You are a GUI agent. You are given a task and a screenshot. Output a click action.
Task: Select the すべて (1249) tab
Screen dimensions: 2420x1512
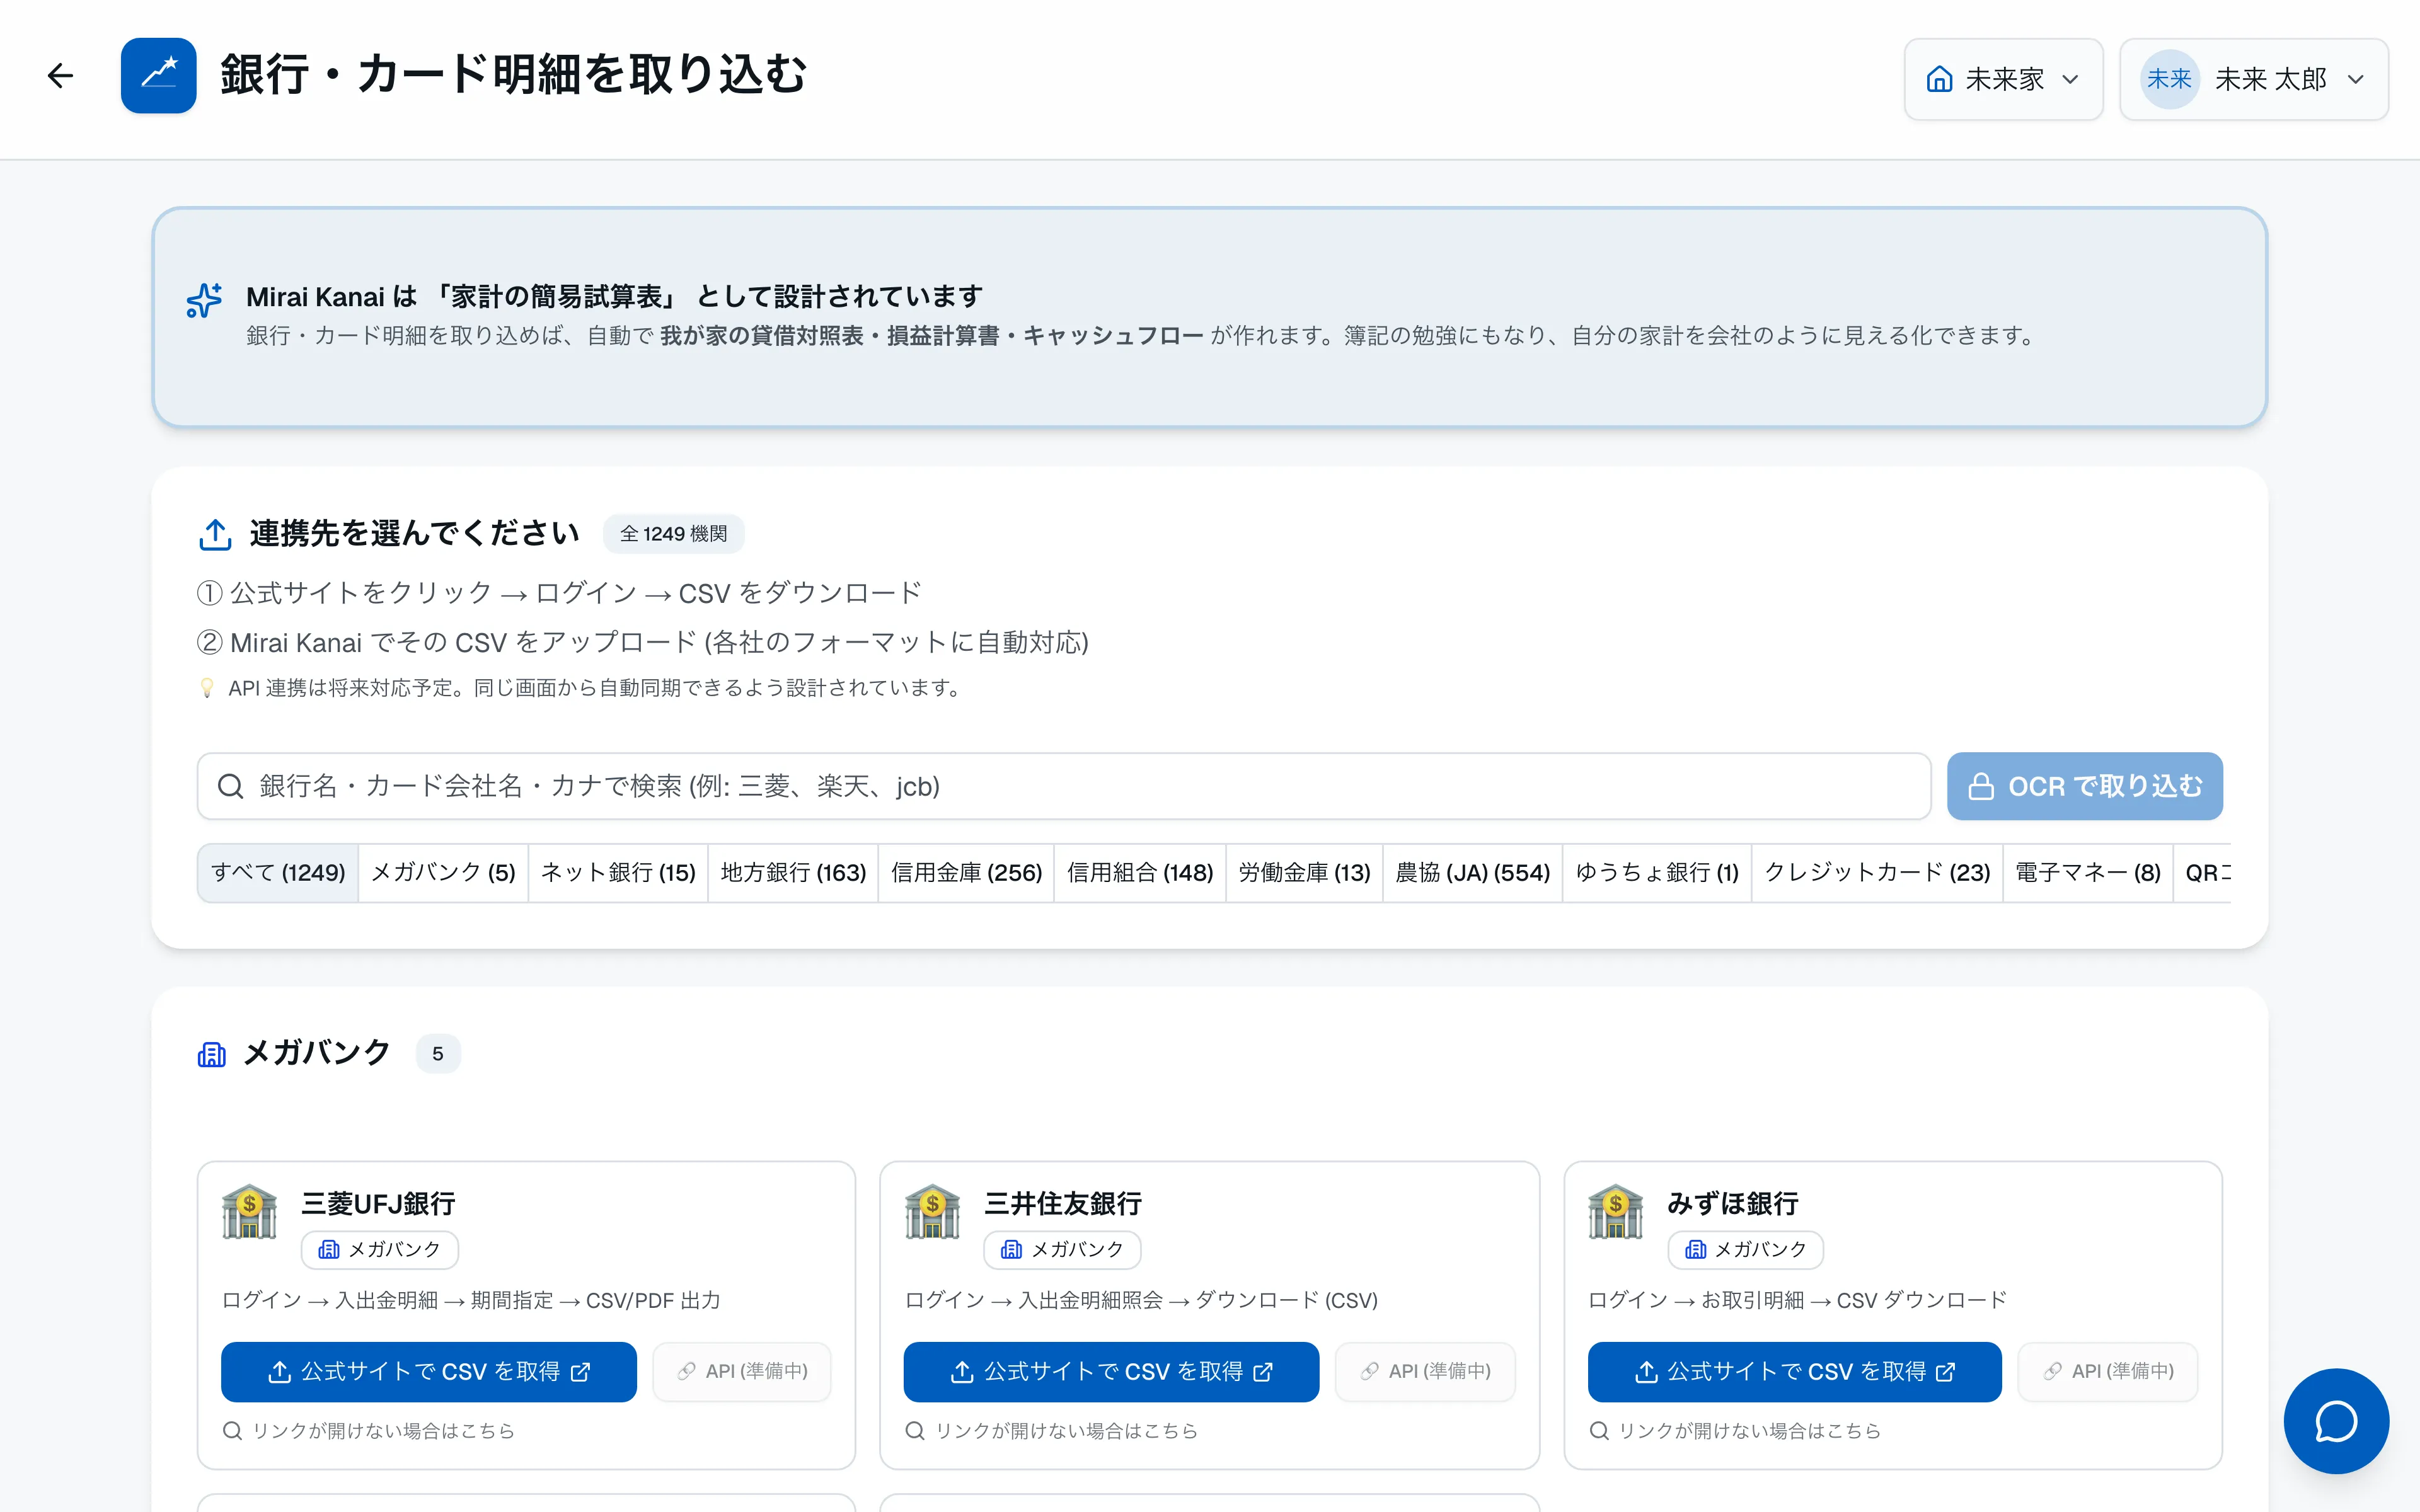(278, 873)
